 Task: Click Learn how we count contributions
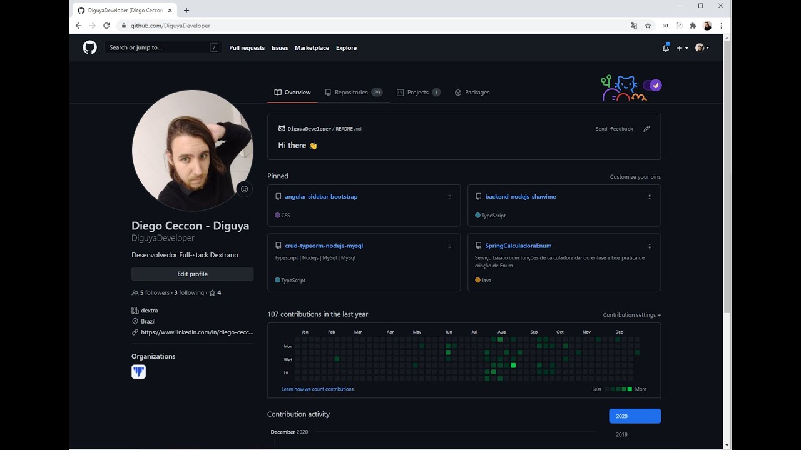tap(318, 389)
